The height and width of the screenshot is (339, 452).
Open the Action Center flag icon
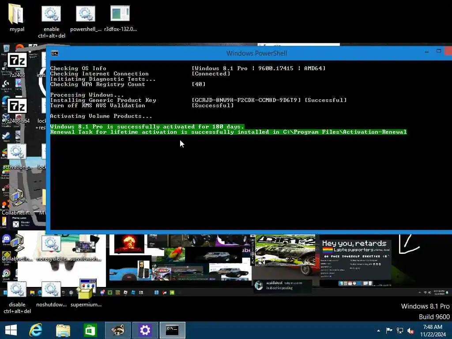point(389,330)
